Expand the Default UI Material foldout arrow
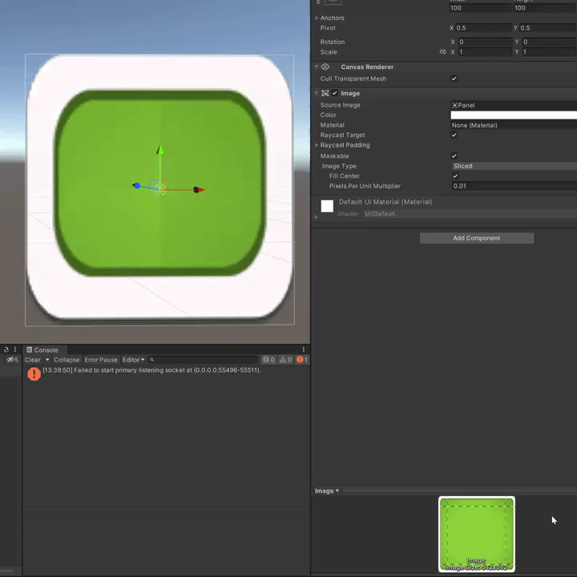This screenshot has width=577, height=577. (316, 217)
